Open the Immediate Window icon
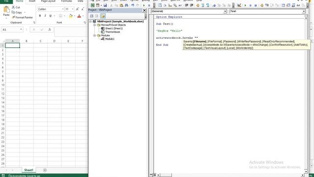 pyautogui.click(x=288, y=5)
